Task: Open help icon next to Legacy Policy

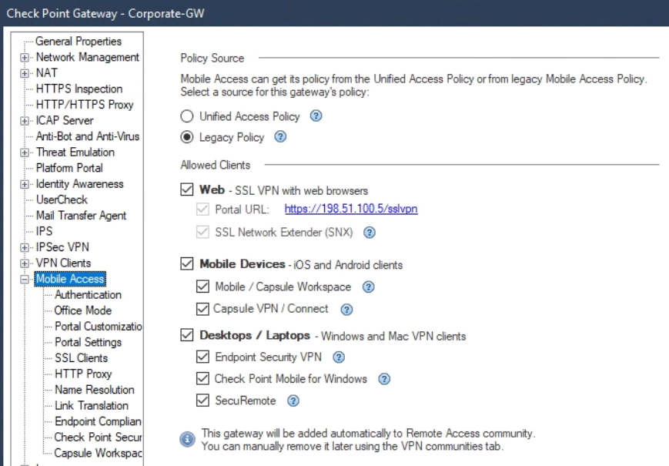Action: coord(280,137)
